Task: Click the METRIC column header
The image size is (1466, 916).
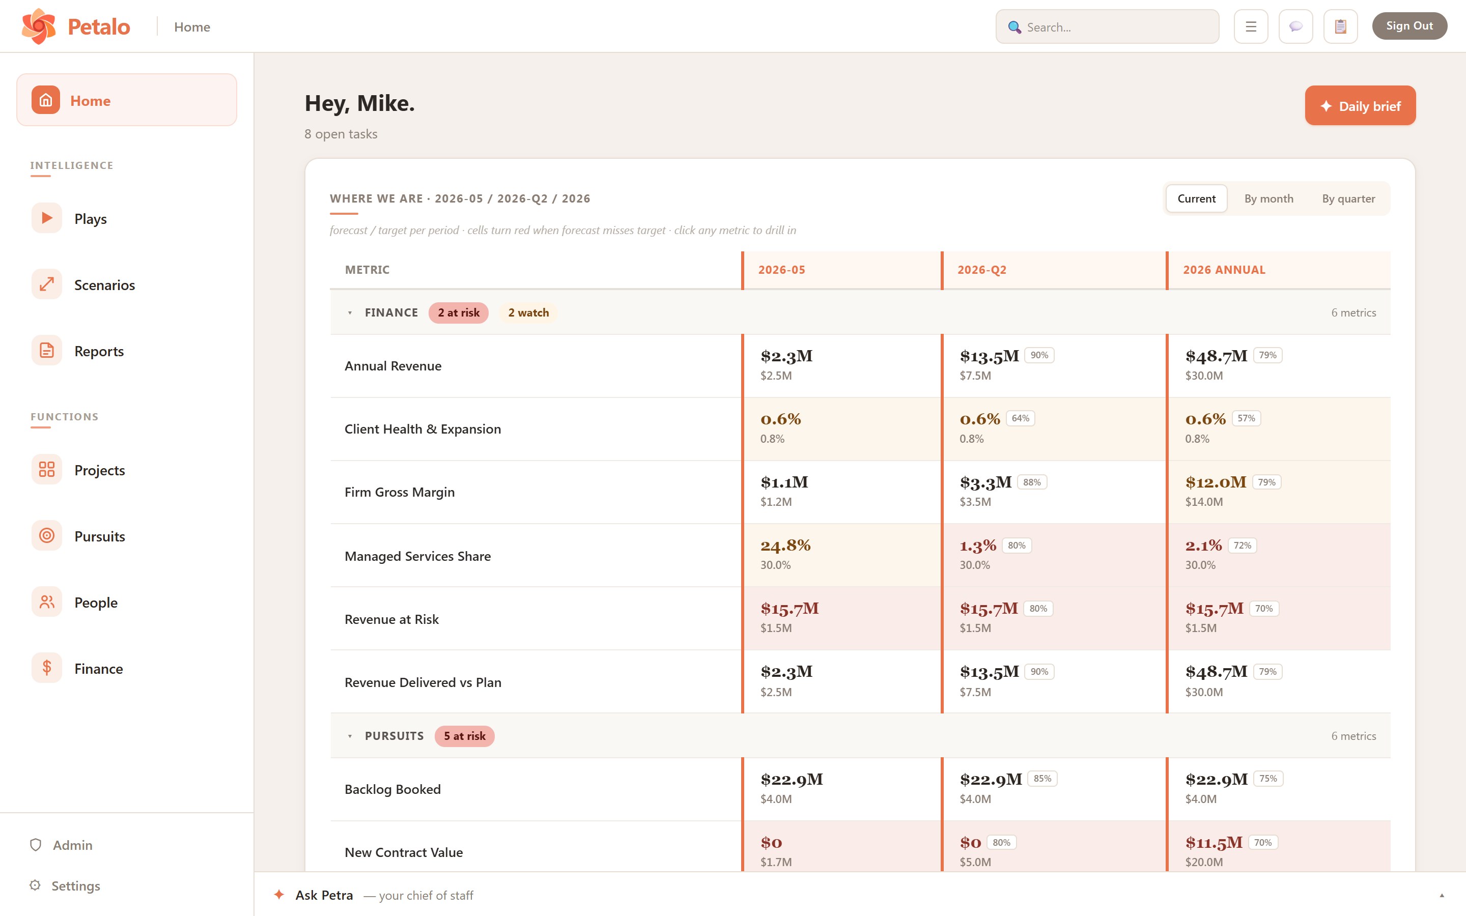Action: click(367, 270)
